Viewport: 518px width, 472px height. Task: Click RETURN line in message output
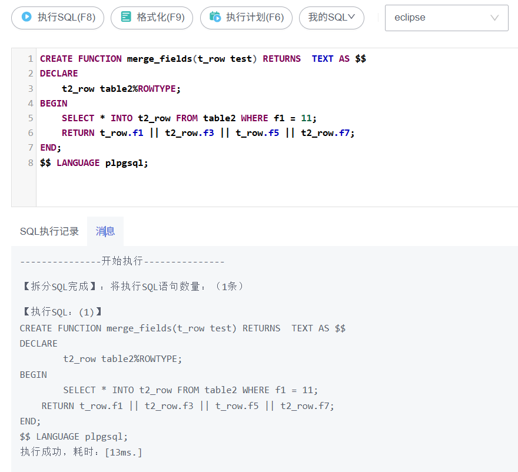point(188,405)
